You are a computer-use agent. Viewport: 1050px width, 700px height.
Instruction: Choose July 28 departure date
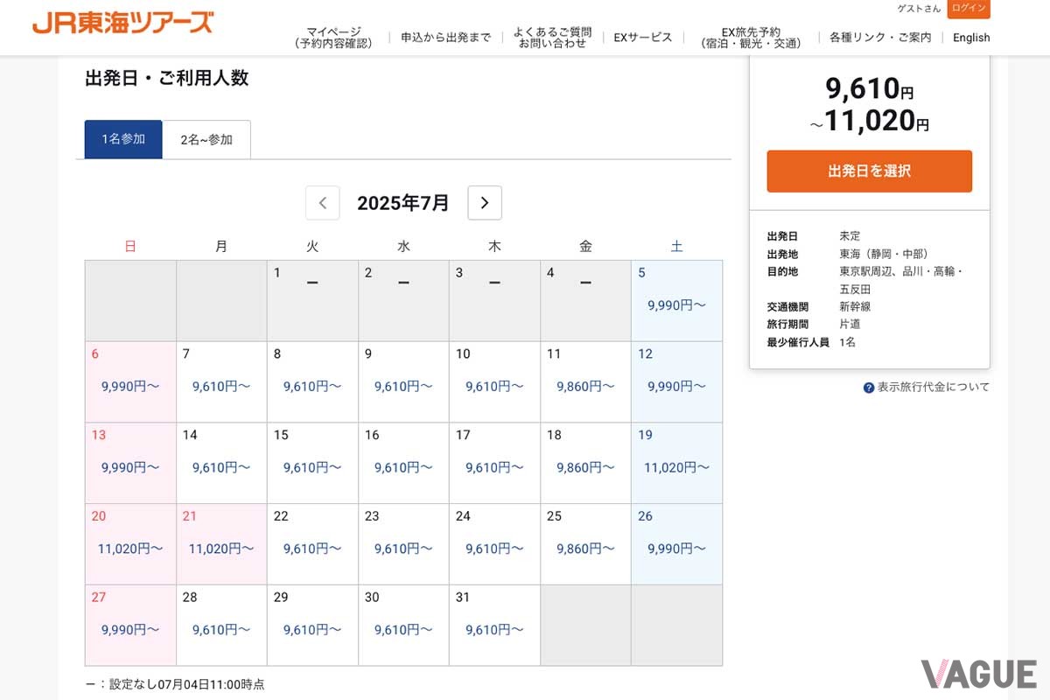click(x=221, y=626)
